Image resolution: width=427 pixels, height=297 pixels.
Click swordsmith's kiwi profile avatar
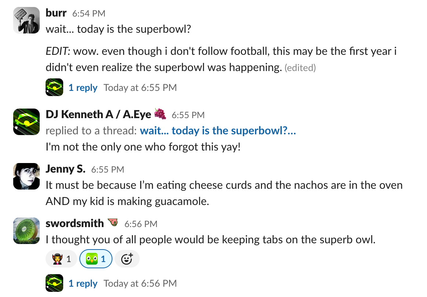click(26, 231)
